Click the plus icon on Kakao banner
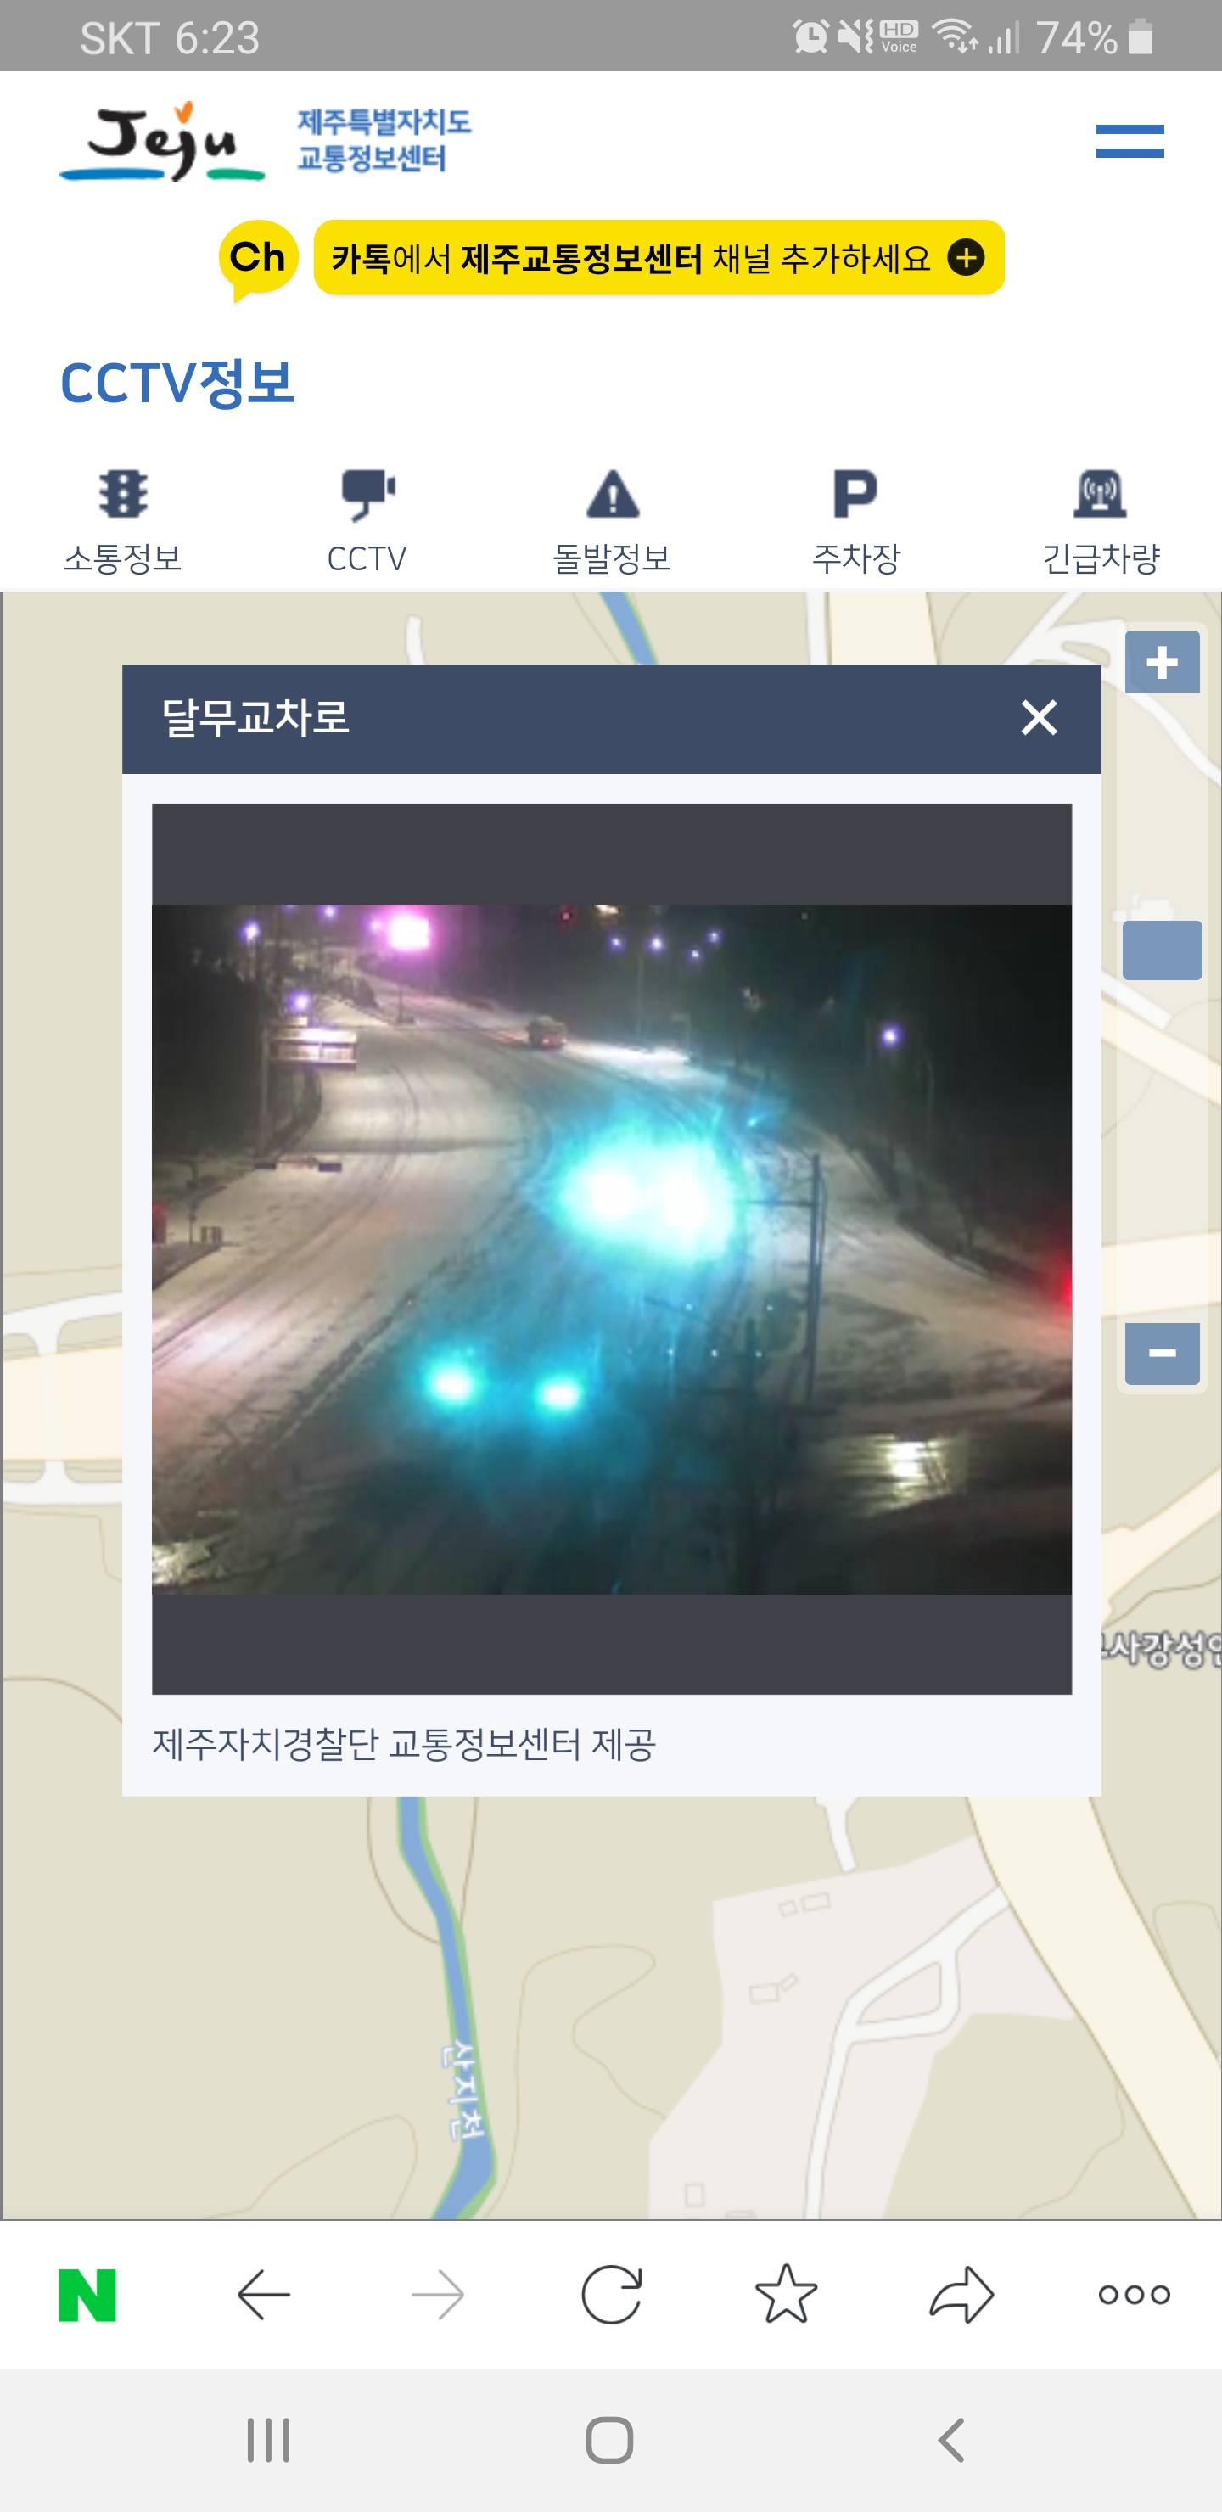 tap(966, 257)
